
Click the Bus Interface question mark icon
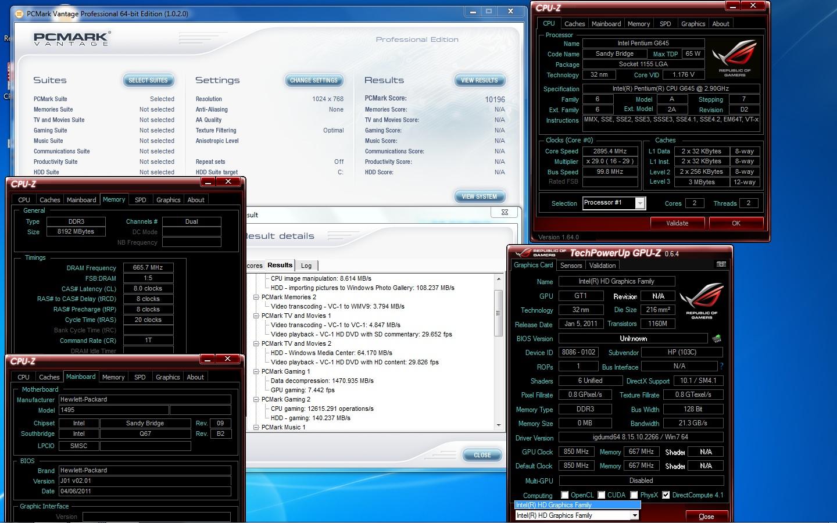click(x=721, y=367)
